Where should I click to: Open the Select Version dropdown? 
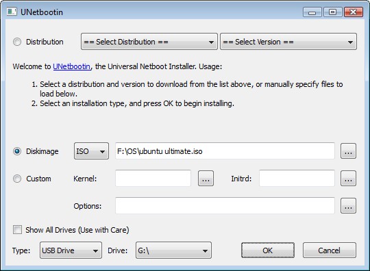pyautogui.click(x=288, y=42)
